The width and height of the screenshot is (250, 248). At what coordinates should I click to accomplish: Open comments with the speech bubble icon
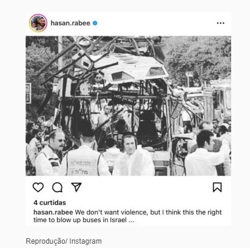tap(57, 187)
